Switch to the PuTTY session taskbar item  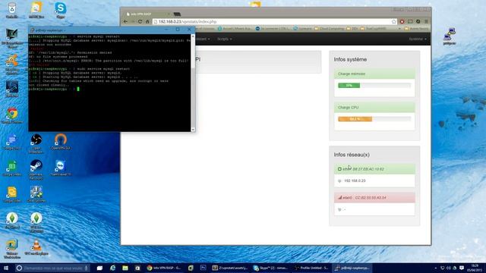tap(352, 268)
